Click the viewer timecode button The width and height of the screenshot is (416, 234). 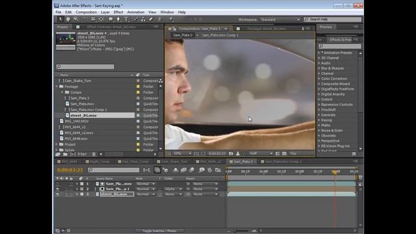pos(217,153)
